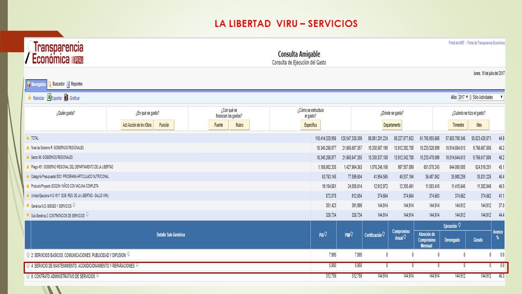Click the Reiniciar arrow icon
Viewport: 522px width, 294px height.
[29, 98]
